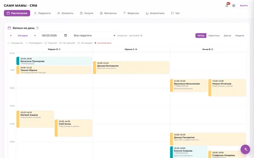Click the 14:00 time label
Screen dimensions: 254x158
(12, 124)
